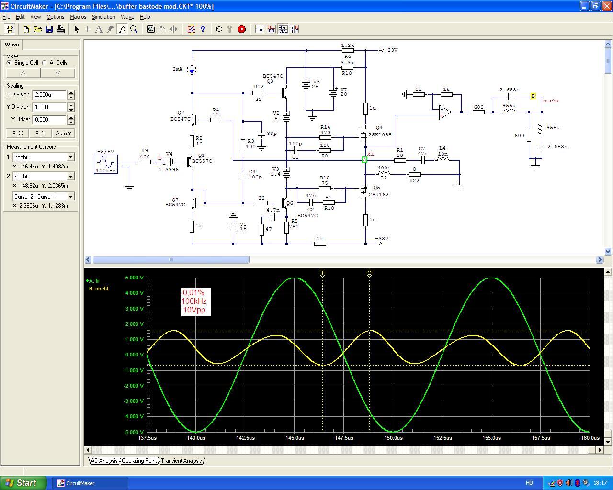Click the red Stop simulation icon
The image size is (613, 490).
coord(242,29)
